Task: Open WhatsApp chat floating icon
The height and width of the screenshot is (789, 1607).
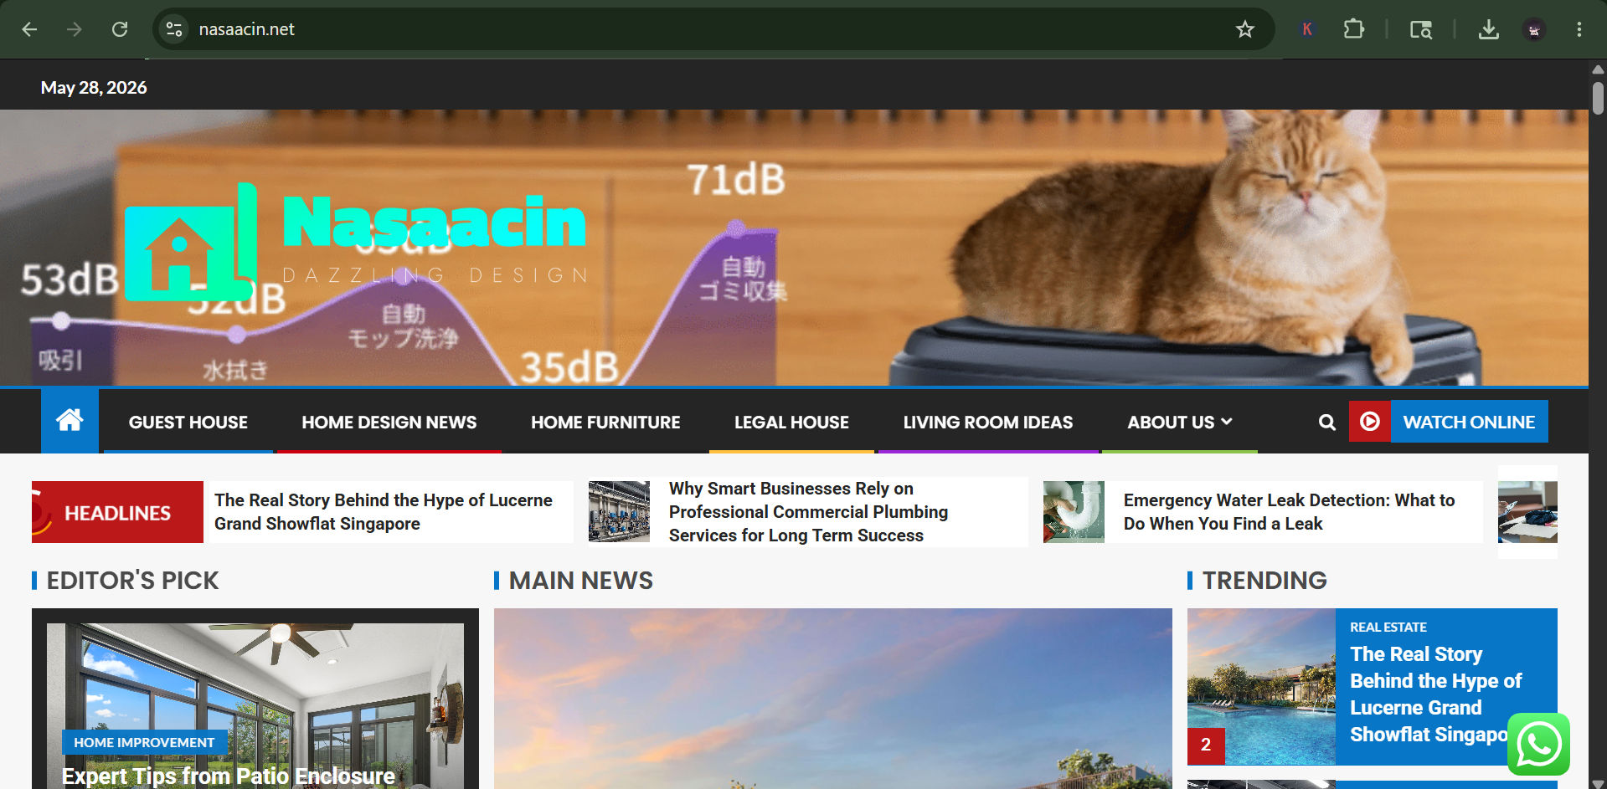Action: (1538, 745)
